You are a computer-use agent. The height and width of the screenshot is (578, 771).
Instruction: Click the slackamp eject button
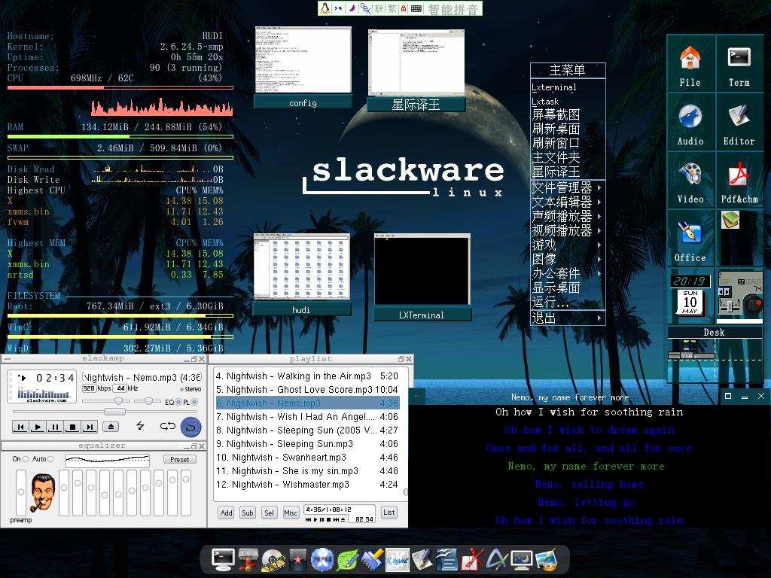click(x=111, y=426)
